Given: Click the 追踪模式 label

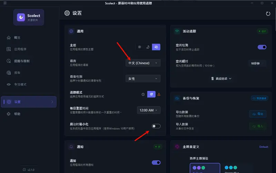Looking at the screenshot, I should pos(76,92).
